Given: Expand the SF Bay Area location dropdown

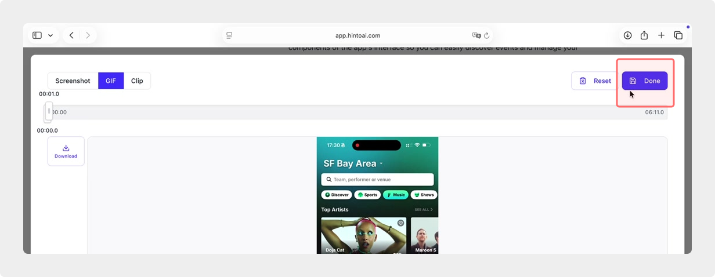Looking at the screenshot, I should pos(381,164).
